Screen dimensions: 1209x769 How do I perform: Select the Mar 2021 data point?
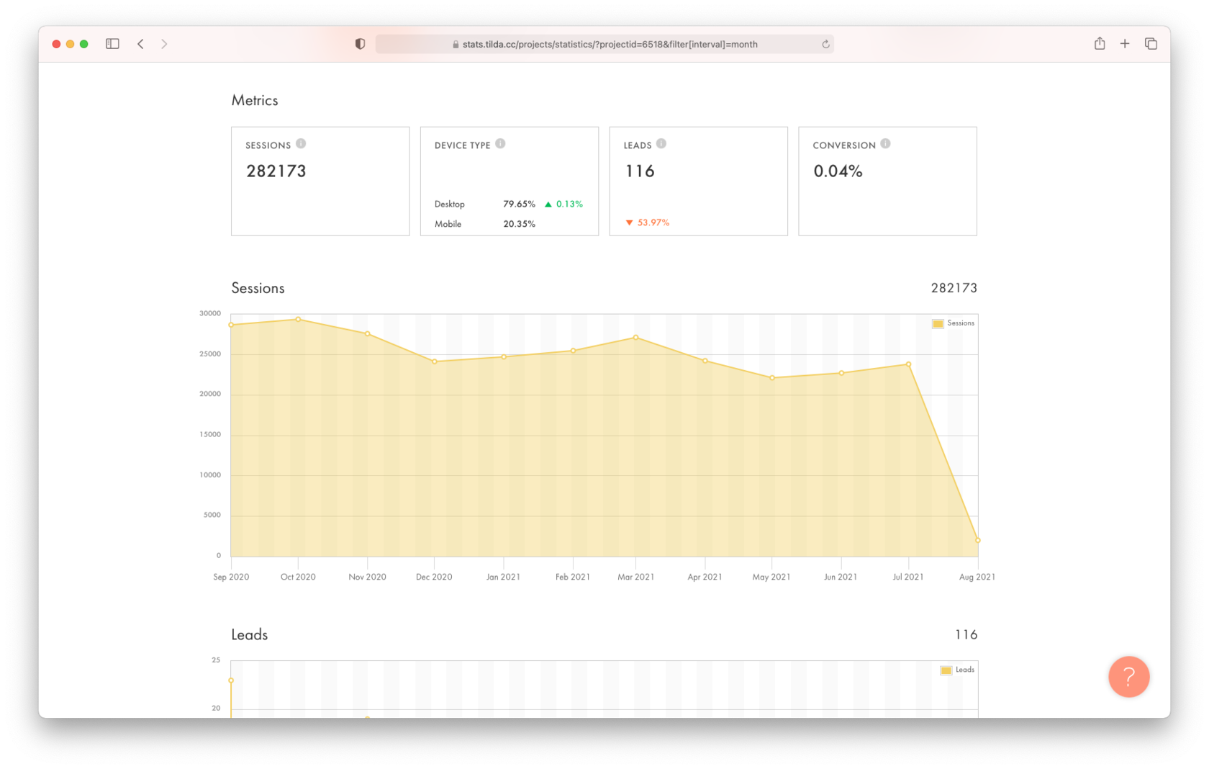tap(636, 338)
